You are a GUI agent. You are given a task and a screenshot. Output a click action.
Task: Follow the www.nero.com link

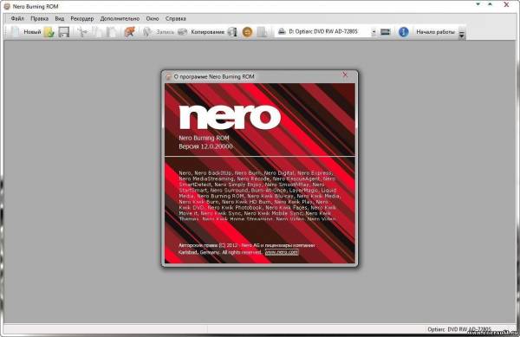point(282,252)
